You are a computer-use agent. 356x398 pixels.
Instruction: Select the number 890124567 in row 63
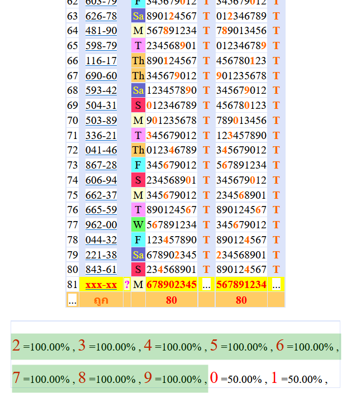click(171, 16)
